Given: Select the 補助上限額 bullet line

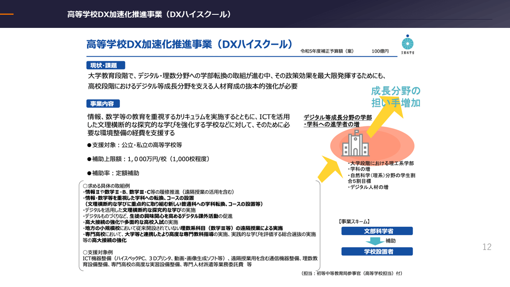Looking at the screenshot, I should [x=148, y=159].
